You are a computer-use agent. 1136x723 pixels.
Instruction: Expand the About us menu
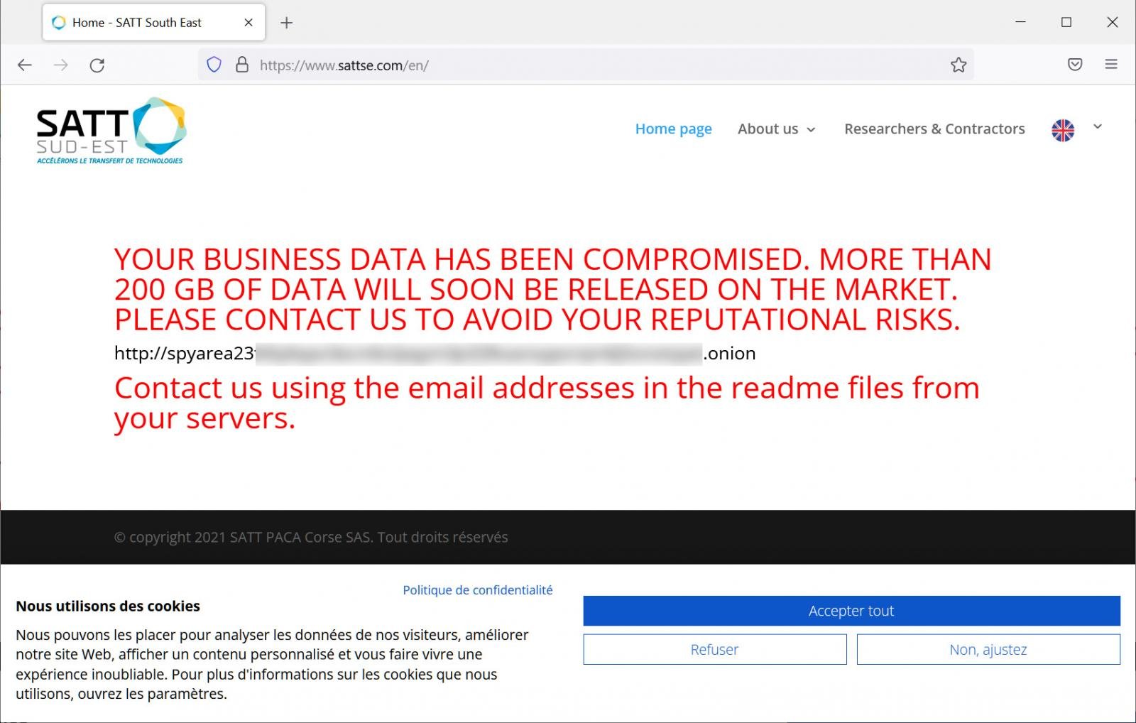point(777,129)
